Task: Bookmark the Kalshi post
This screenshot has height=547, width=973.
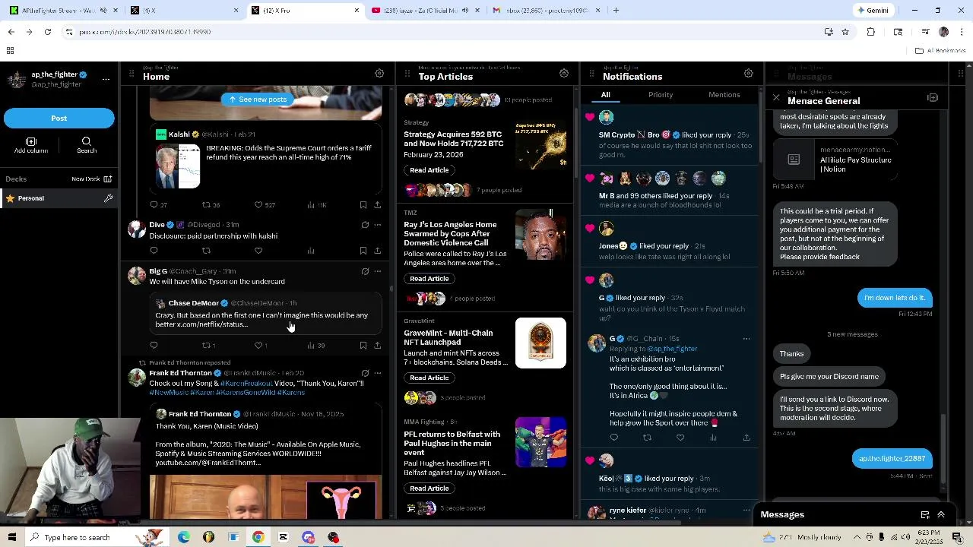Action: point(363,205)
